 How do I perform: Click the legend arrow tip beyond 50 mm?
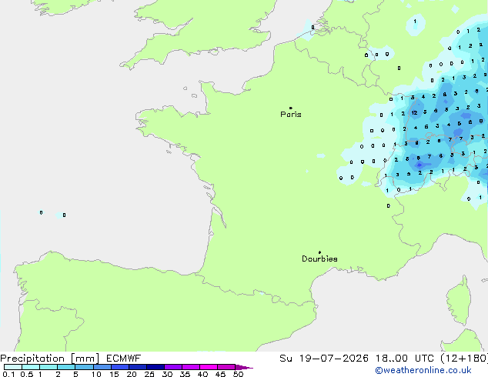click(244, 367)
